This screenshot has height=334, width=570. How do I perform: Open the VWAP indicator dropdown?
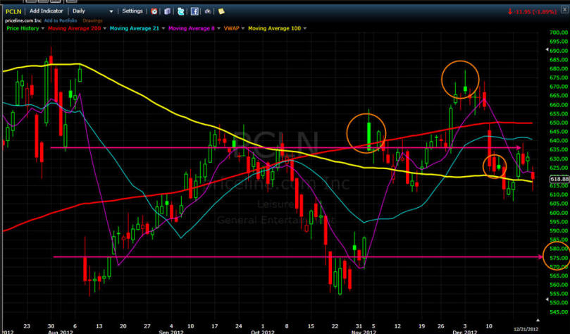(241, 28)
